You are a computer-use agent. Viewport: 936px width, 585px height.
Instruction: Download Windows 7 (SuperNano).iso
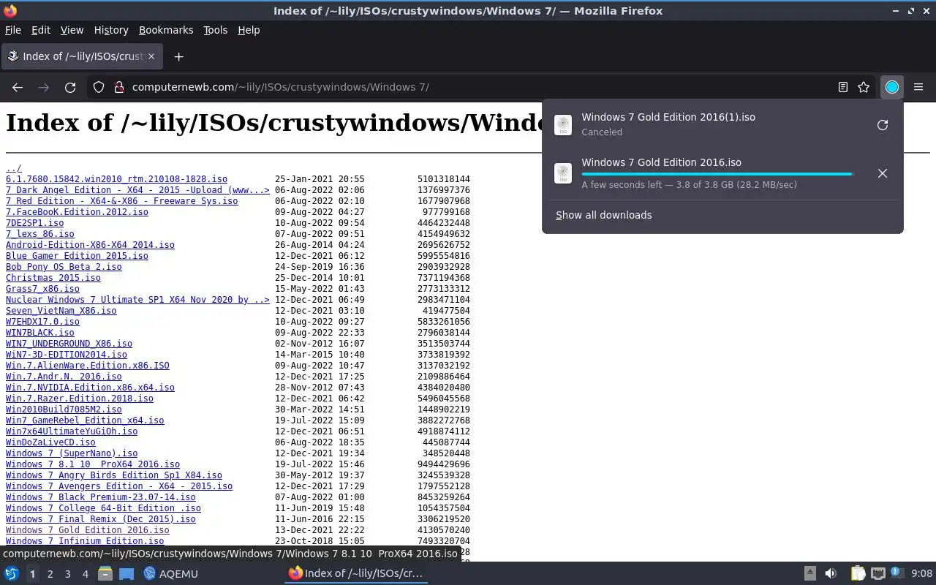72,453
